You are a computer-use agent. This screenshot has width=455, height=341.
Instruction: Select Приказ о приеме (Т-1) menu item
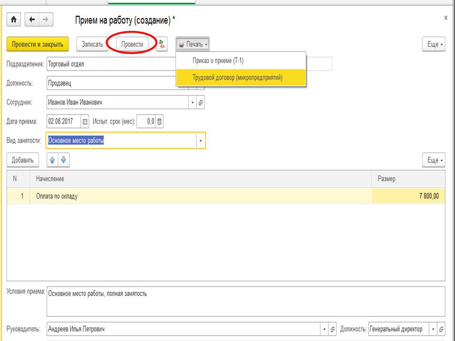pyautogui.click(x=218, y=61)
